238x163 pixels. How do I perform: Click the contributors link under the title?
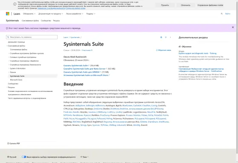[87, 50]
